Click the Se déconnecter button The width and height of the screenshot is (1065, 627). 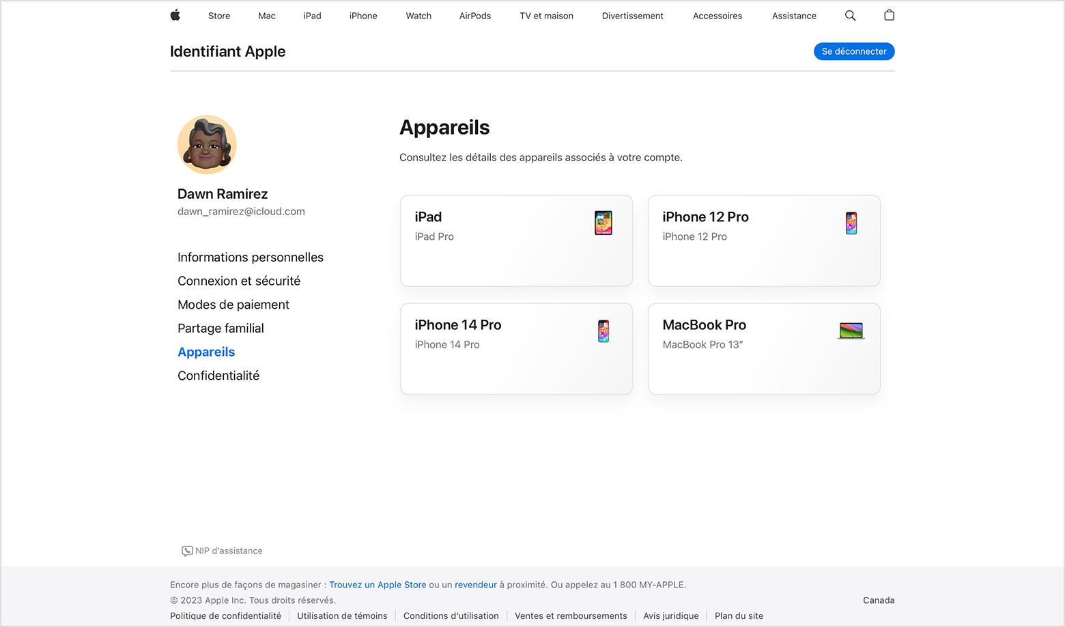tap(854, 51)
